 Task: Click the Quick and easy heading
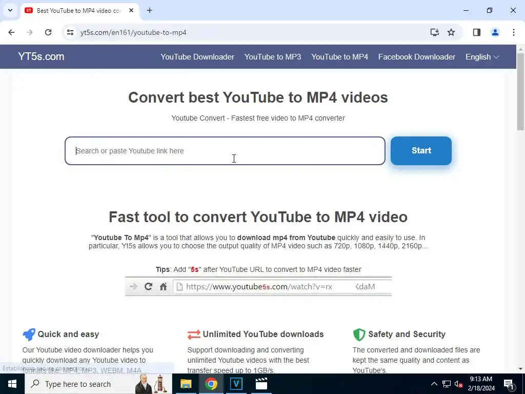coord(68,334)
